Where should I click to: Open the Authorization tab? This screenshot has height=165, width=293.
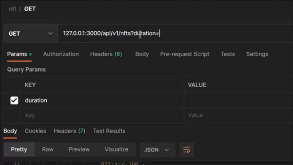click(x=61, y=54)
